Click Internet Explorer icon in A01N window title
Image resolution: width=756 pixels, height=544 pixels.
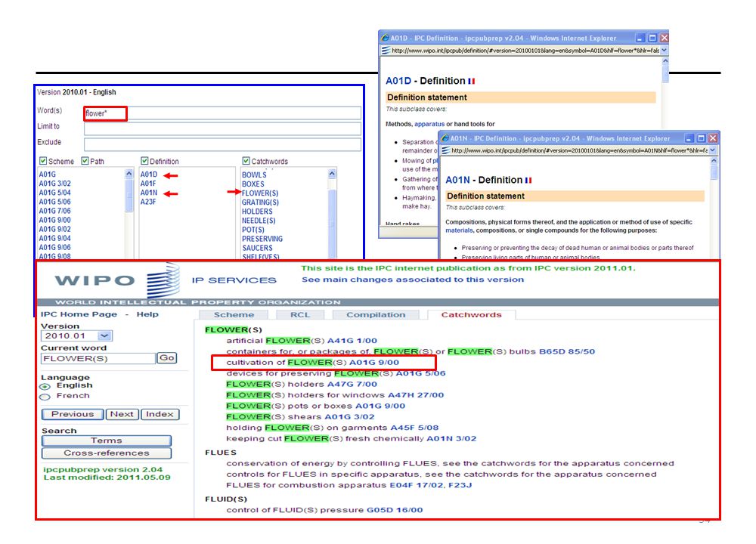[445, 138]
